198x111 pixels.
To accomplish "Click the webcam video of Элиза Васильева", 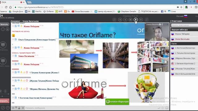I will click(157, 32).
